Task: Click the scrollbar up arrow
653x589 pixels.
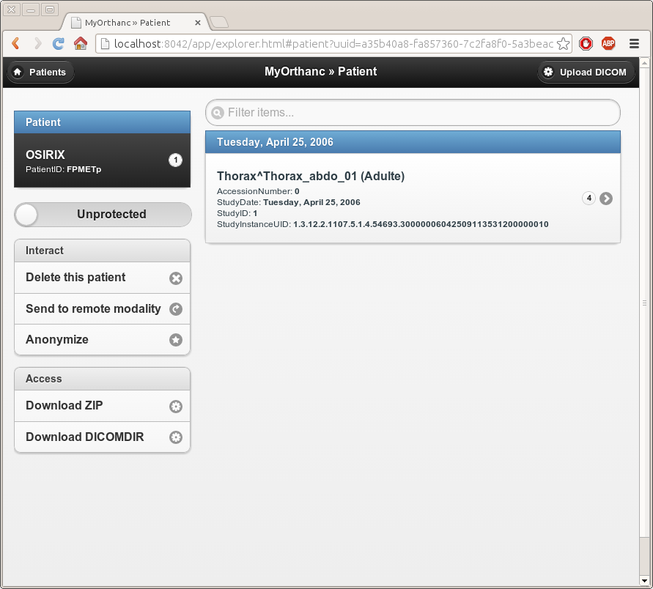Action: 644,63
